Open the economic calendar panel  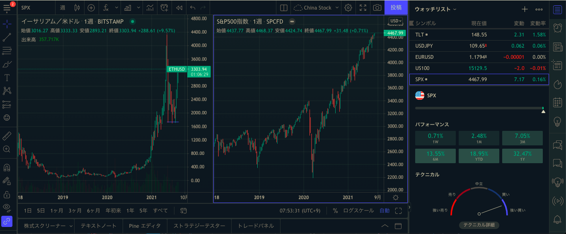(x=558, y=102)
